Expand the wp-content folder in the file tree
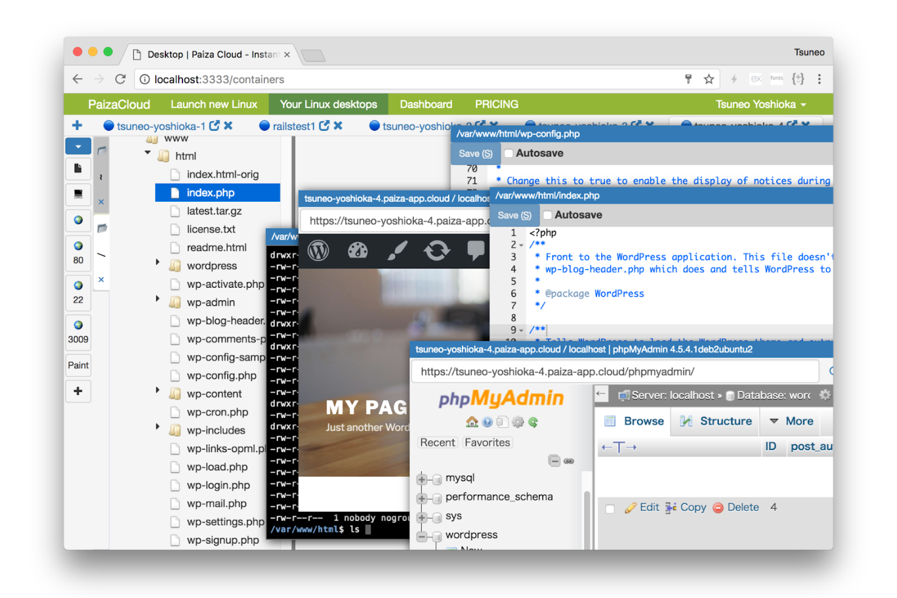Viewport: 897px width, 598px height. tap(158, 390)
